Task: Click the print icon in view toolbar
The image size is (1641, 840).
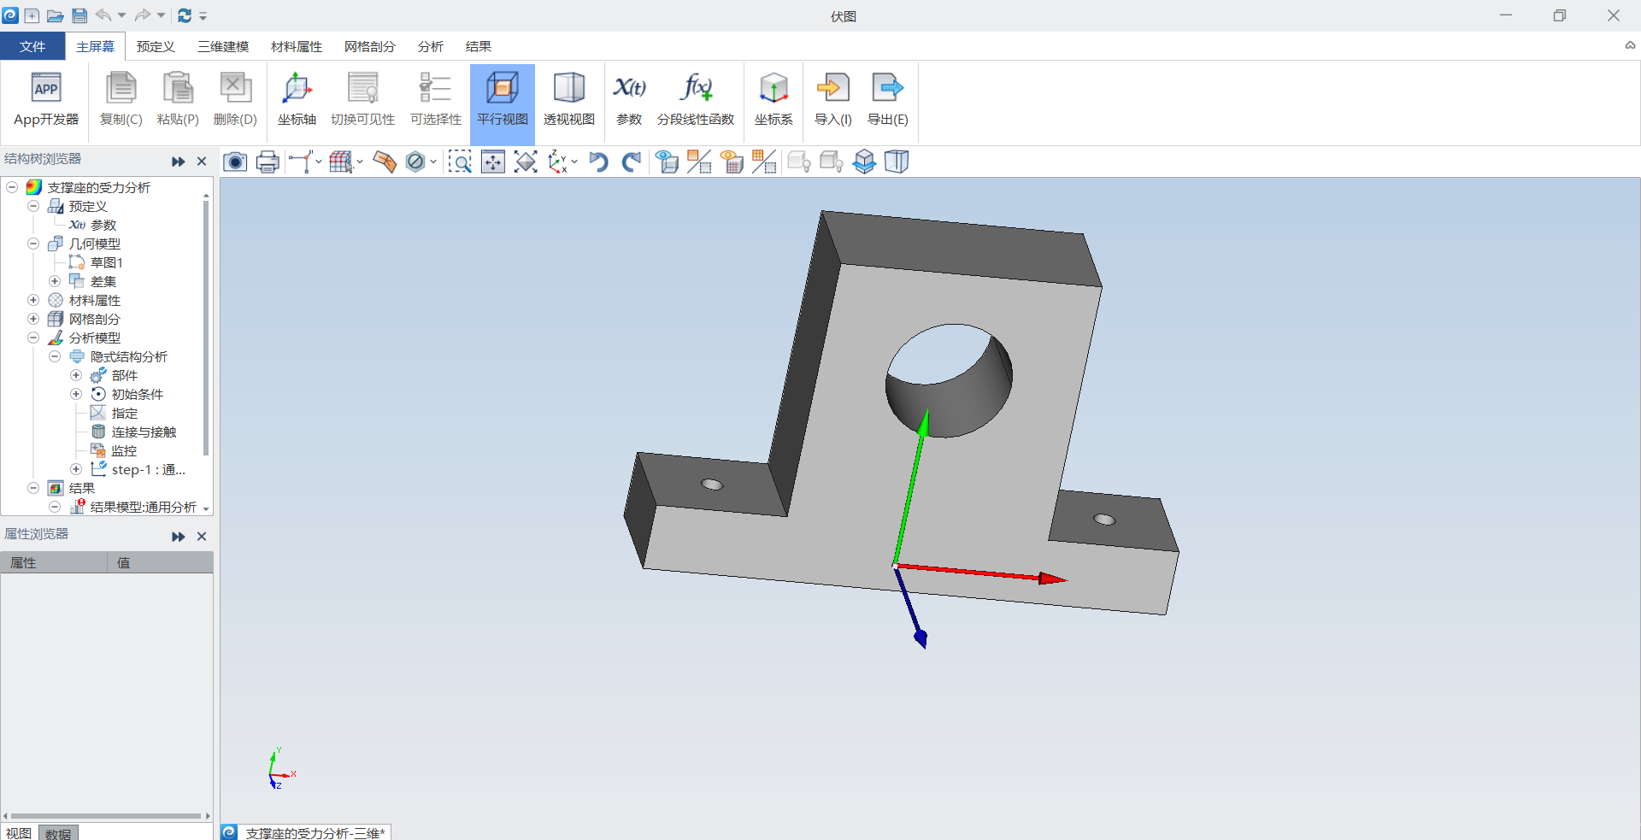Action: pyautogui.click(x=268, y=162)
